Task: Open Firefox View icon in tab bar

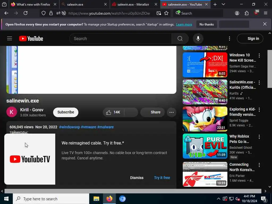Action: [4, 4]
